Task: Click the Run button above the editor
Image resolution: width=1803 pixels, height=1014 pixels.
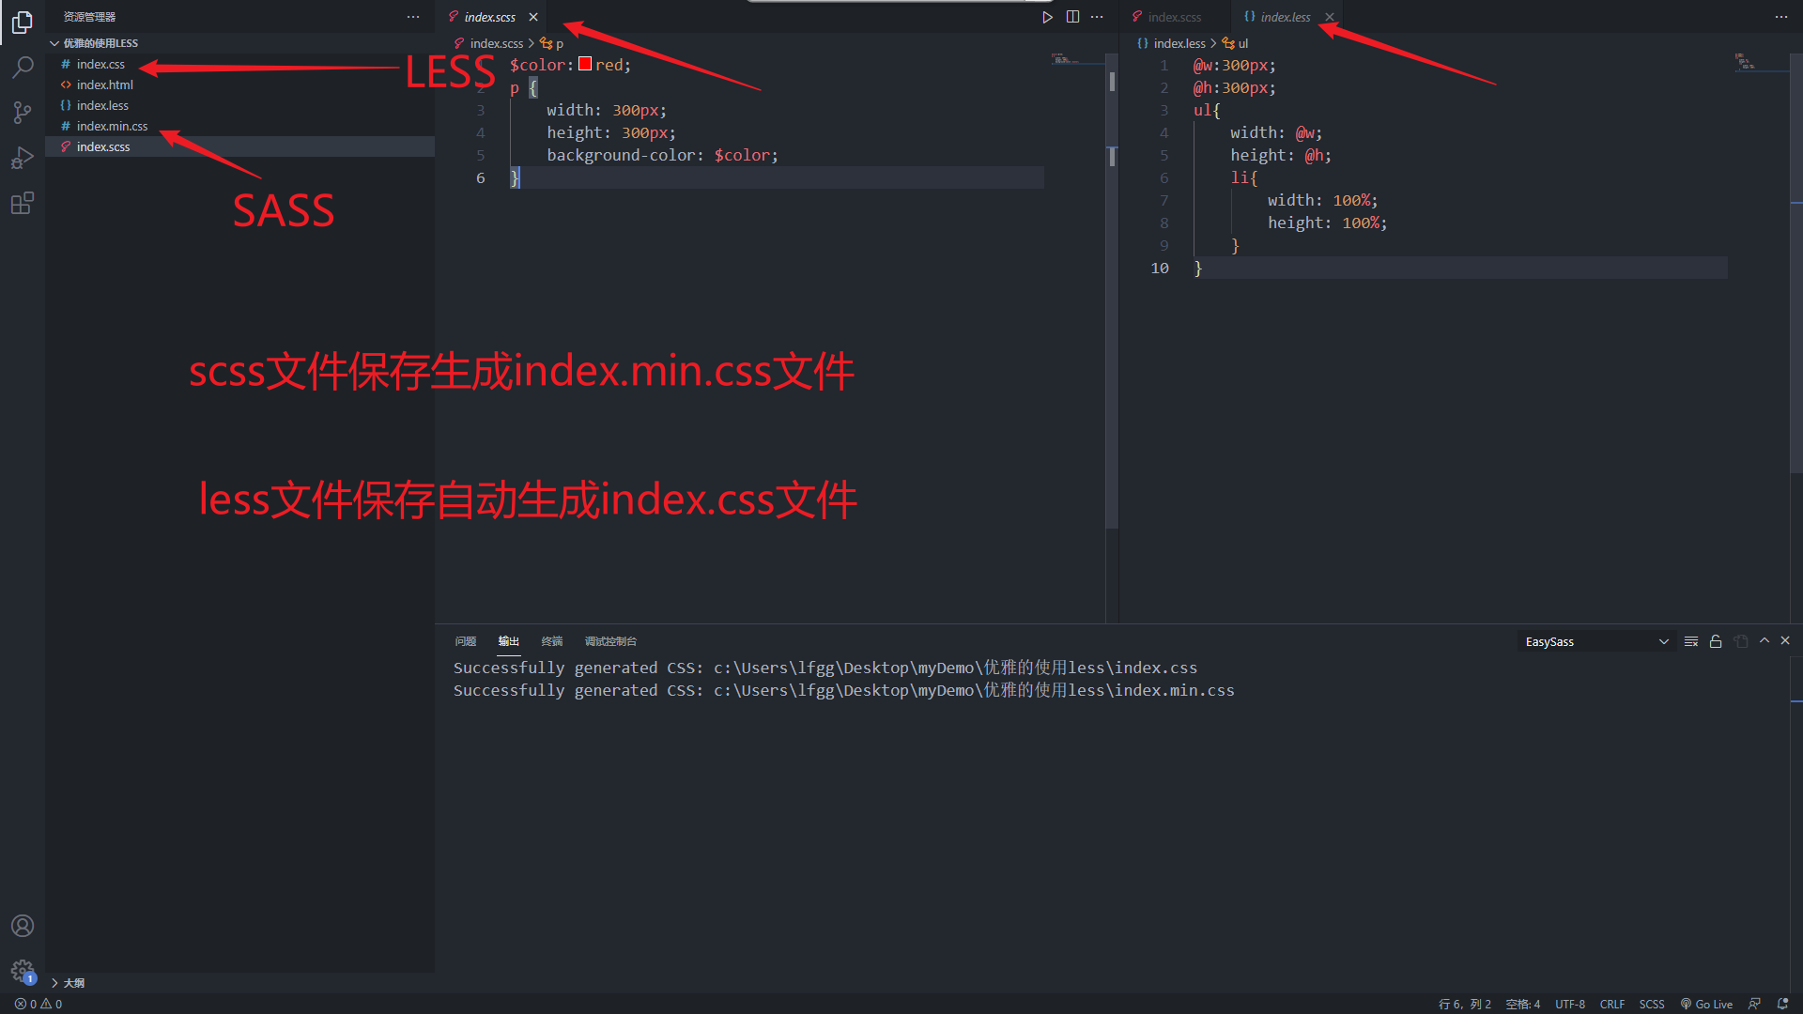Action: pyautogui.click(x=1047, y=16)
